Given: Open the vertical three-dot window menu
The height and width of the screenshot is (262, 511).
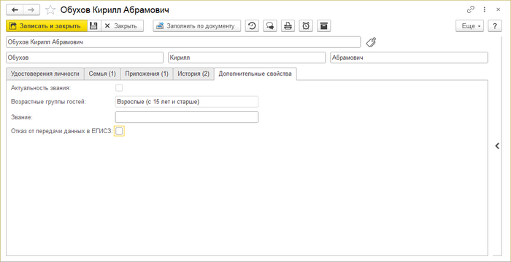Looking at the screenshot, I should tap(485, 9).
